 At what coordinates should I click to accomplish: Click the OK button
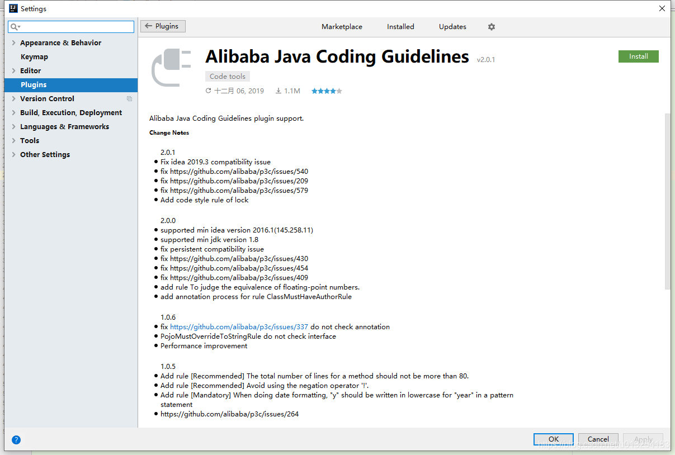coord(553,439)
